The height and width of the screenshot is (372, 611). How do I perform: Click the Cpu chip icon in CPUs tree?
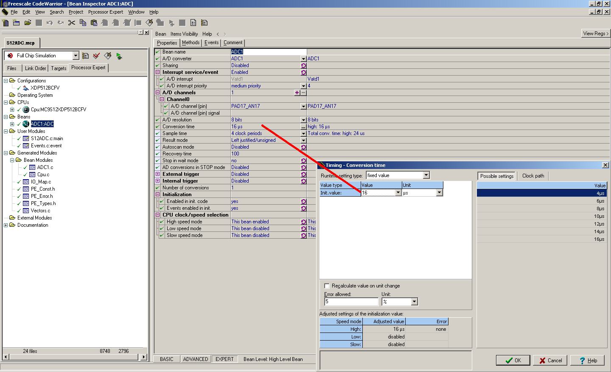(26, 110)
